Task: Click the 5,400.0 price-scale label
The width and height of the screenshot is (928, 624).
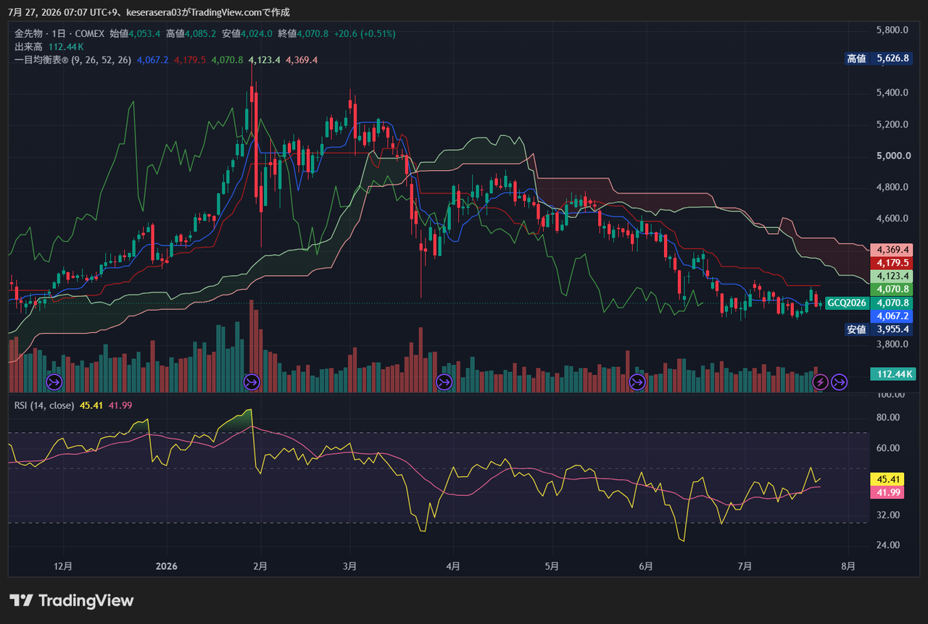Action: (x=892, y=93)
